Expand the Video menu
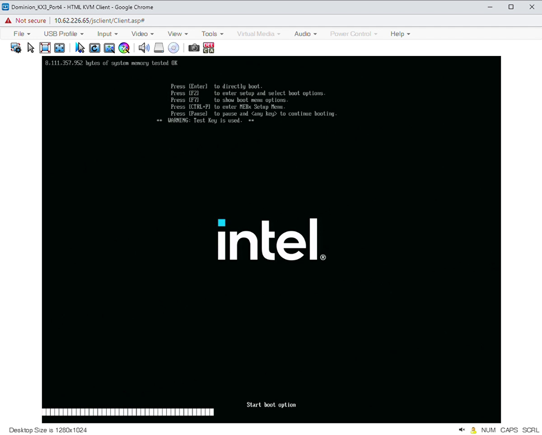Image resolution: width=542 pixels, height=435 pixels. [x=142, y=34]
